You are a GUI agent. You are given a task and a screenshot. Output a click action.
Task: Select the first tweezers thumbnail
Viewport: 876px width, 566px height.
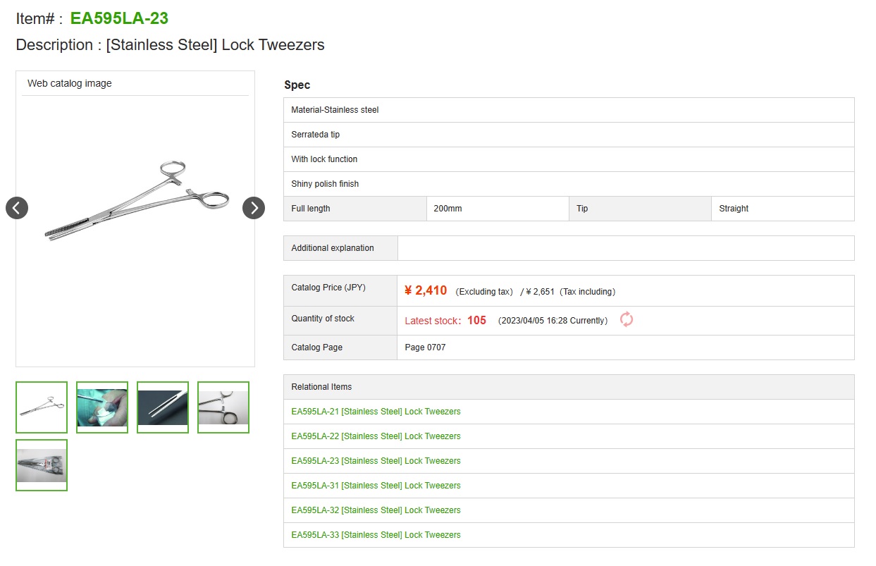click(x=42, y=407)
